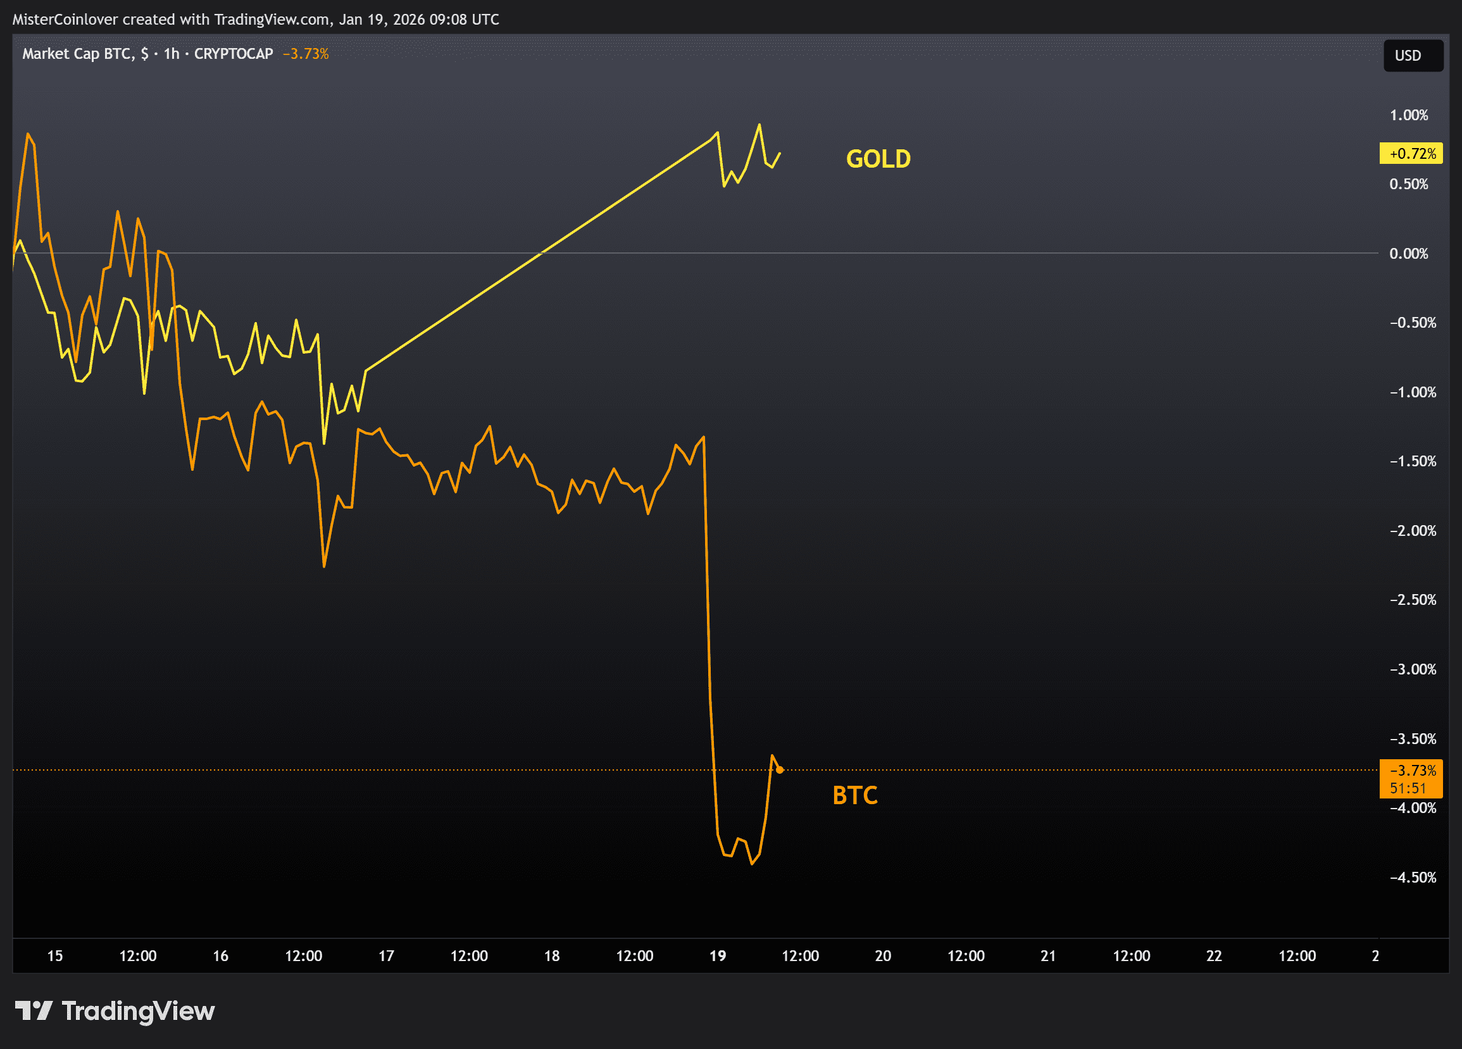Click the GOLD text annotation
This screenshot has height=1049, width=1462.
click(878, 159)
